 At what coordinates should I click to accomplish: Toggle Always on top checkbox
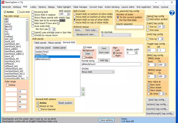click(38, 106)
